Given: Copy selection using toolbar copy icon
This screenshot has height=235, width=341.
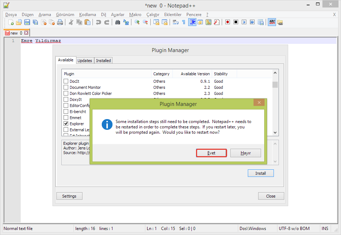Looking at the screenshot, I should 79,22.
